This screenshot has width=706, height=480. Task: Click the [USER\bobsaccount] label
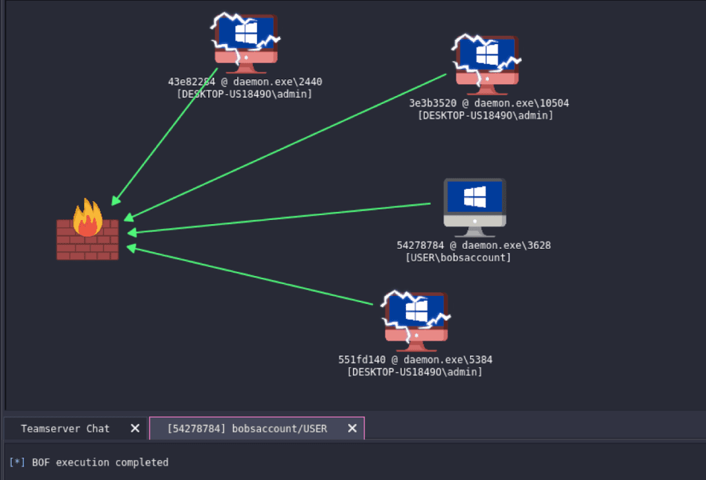(458, 257)
